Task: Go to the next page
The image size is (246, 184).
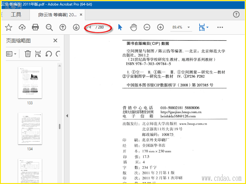Action: pyautogui.click(x=76, y=27)
